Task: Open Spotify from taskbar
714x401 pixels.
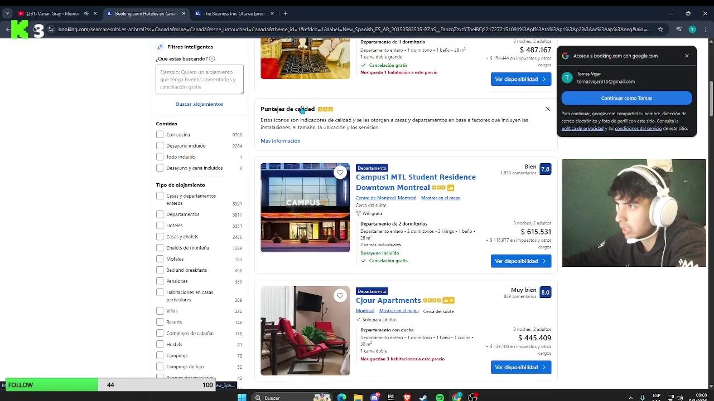Action: (x=440, y=397)
